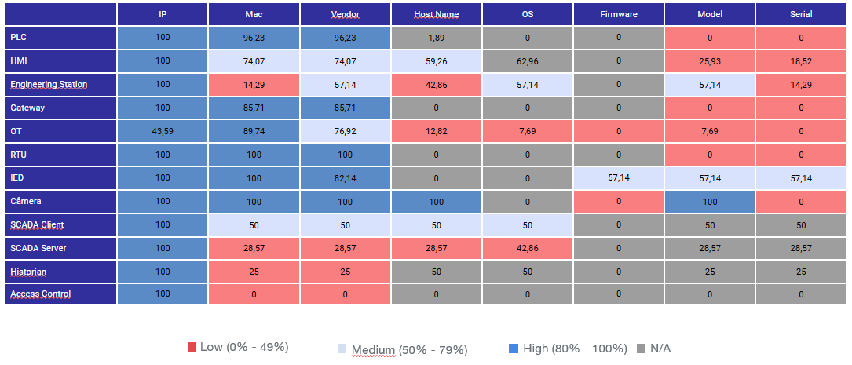
Task: Click the red Low legend swatch
Action: pos(192,347)
